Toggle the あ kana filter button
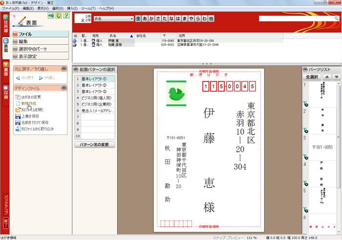Viewport: 342px width, 240px height. click(x=145, y=19)
